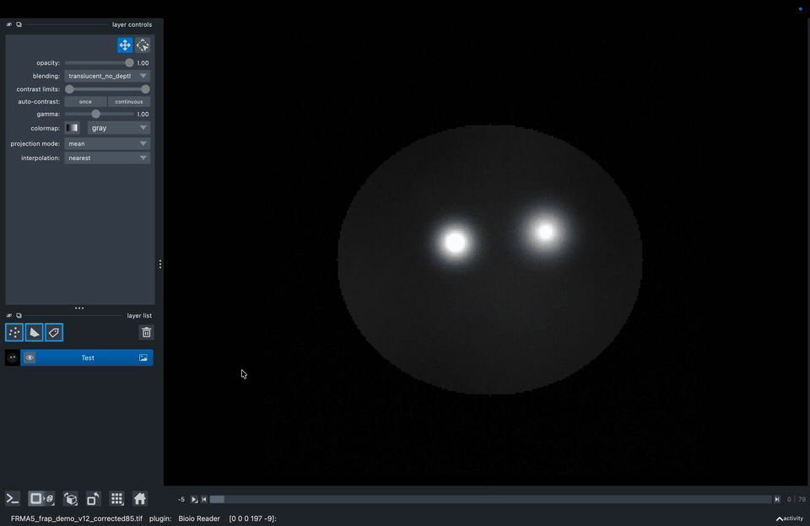Image resolution: width=810 pixels, height=526 pixels.
Task: Create a new labels layer
Action: coord(54,332)
